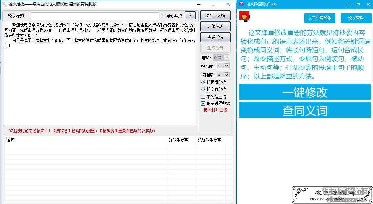Uncheck the 保留过程数据 checkbox

(x=203, y=103)
